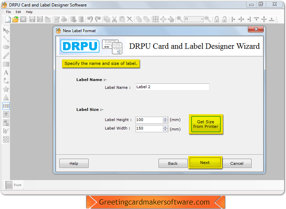Click the Align Top edges icon

[x=256, y=19]
